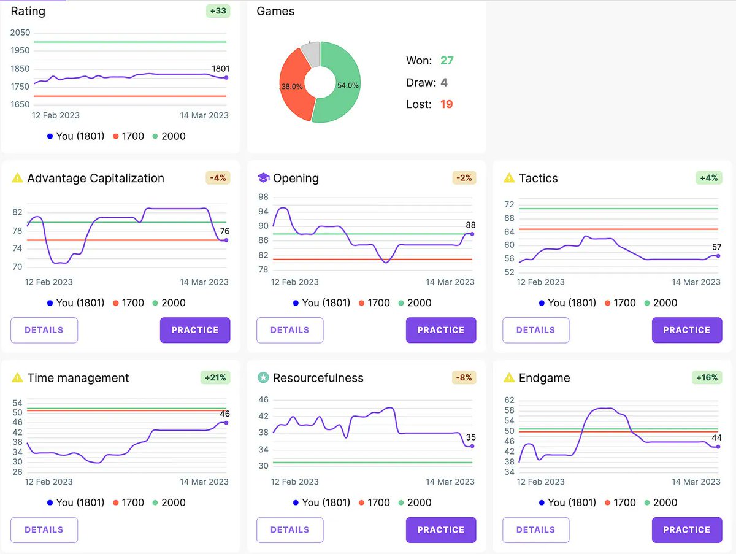The width and height of the screenshot is (736, 554).
Task: Open Details for Time management
Action: click(44, 530)
